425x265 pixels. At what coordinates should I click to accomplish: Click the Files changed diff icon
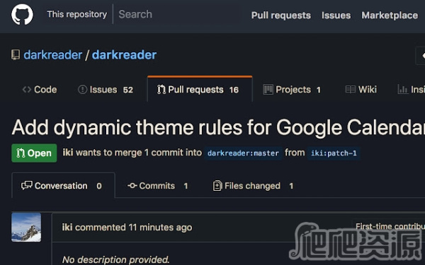pyautogui.click(x=217, y=186)
